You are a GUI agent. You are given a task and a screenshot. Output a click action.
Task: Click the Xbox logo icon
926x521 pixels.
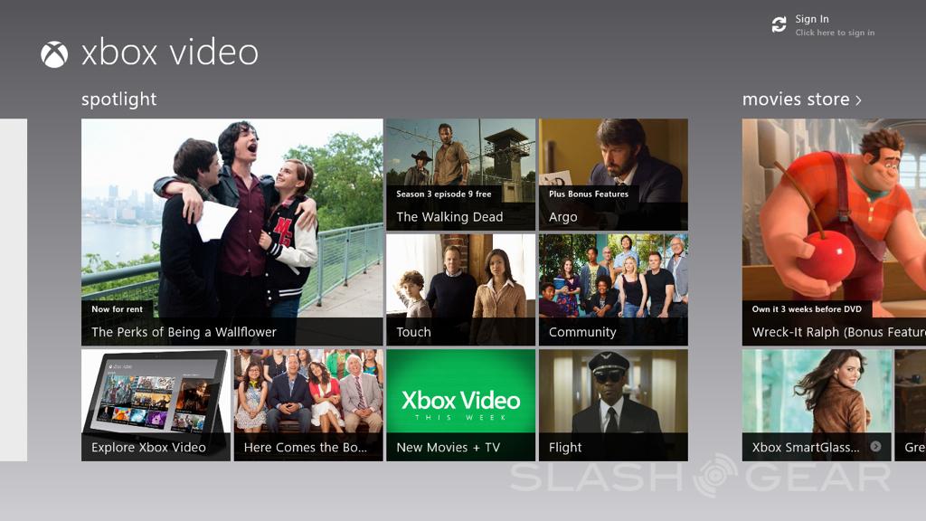[x=54, y=54]
